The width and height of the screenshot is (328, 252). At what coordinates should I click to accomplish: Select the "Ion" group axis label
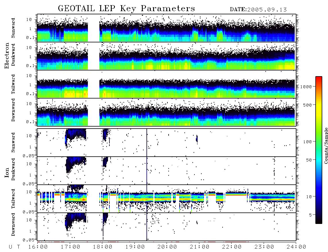click(x=7, y=172)
